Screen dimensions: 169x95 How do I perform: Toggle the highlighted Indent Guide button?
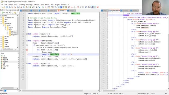(x=61, y=7)
